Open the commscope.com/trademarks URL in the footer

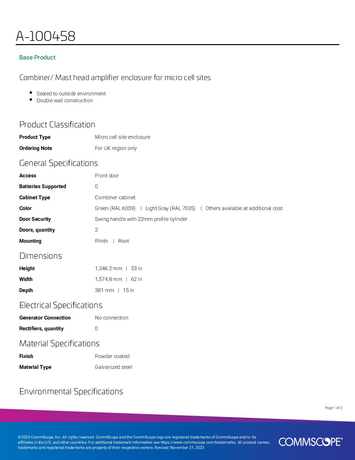[x=198, y=442]
